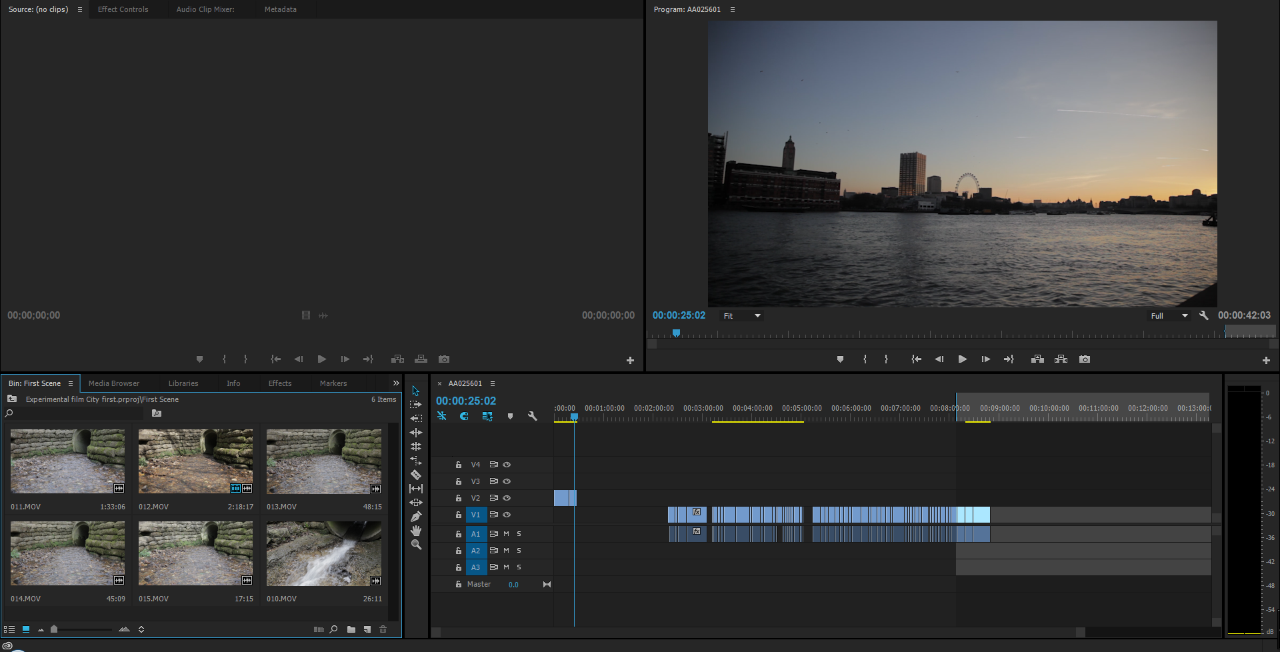Show hidden project panel tabs chevron
1280x652 pixels.
point(396,383)
